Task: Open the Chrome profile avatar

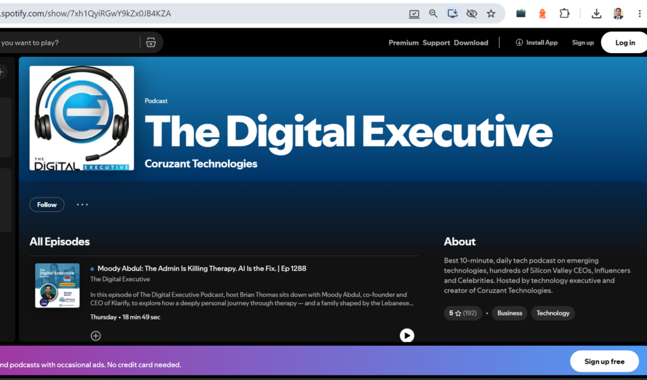Action: click(x=618, y=14)
